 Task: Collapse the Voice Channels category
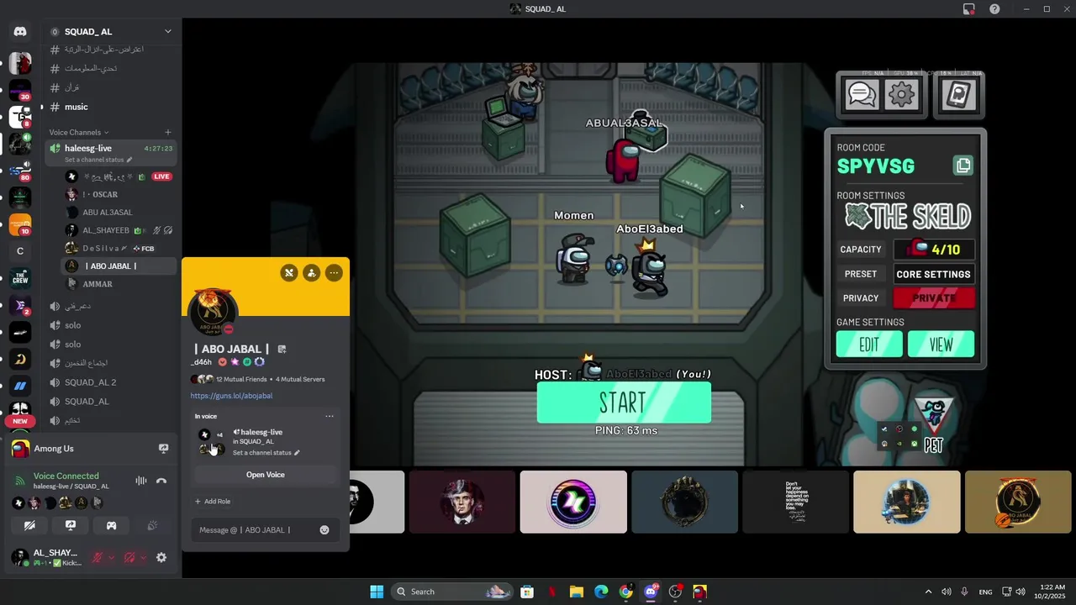point(79,132)
